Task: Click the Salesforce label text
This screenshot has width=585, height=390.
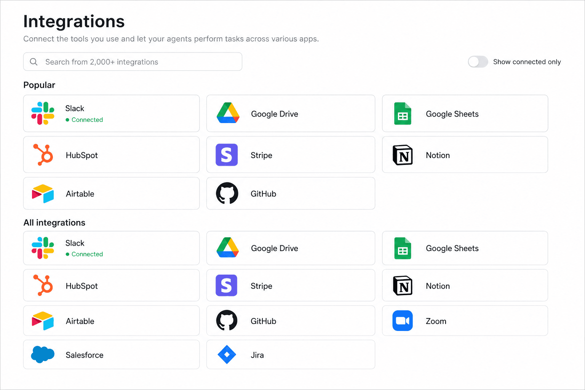Action: click(85, 355)
